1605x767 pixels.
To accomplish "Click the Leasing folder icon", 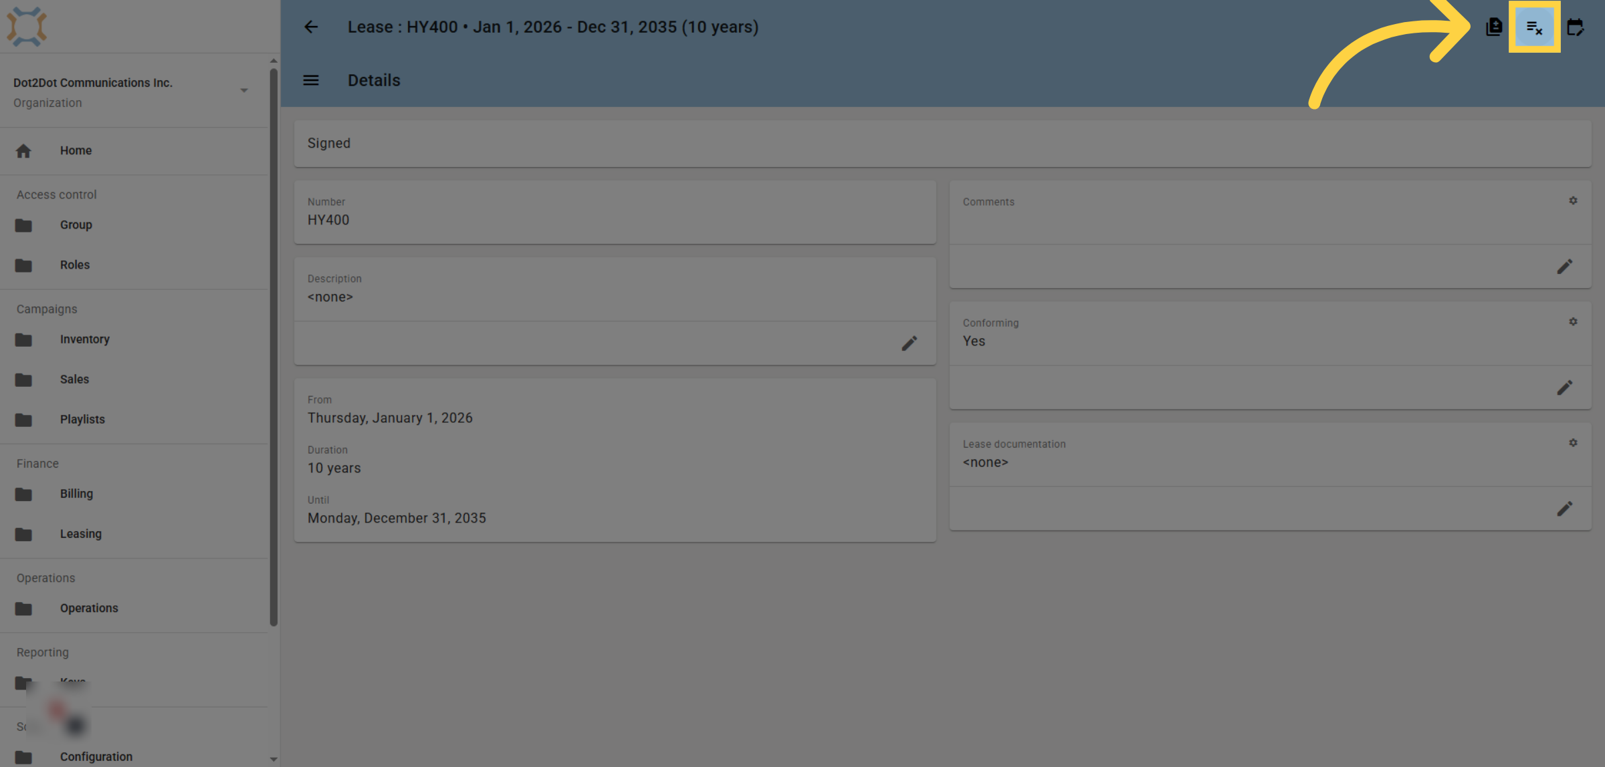I will tap(23, 534).
